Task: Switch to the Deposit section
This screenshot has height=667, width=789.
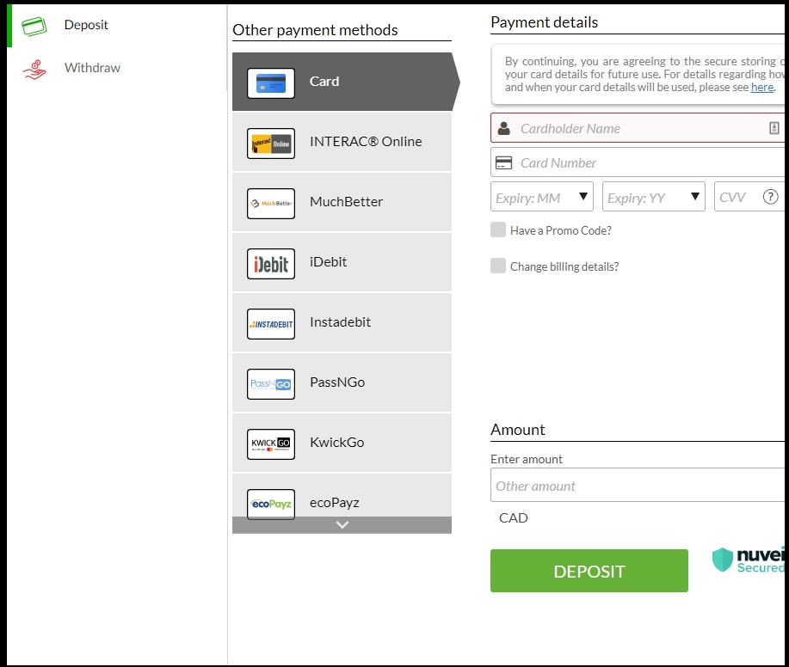Action: click(86, 25)
